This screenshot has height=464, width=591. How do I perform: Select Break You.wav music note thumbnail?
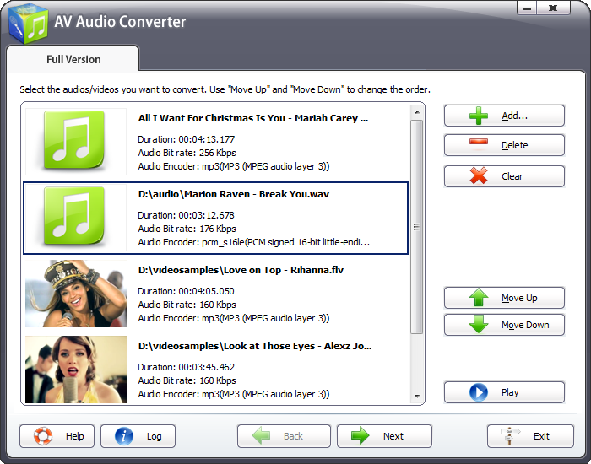pyautogui.click(x=76, y=218)
